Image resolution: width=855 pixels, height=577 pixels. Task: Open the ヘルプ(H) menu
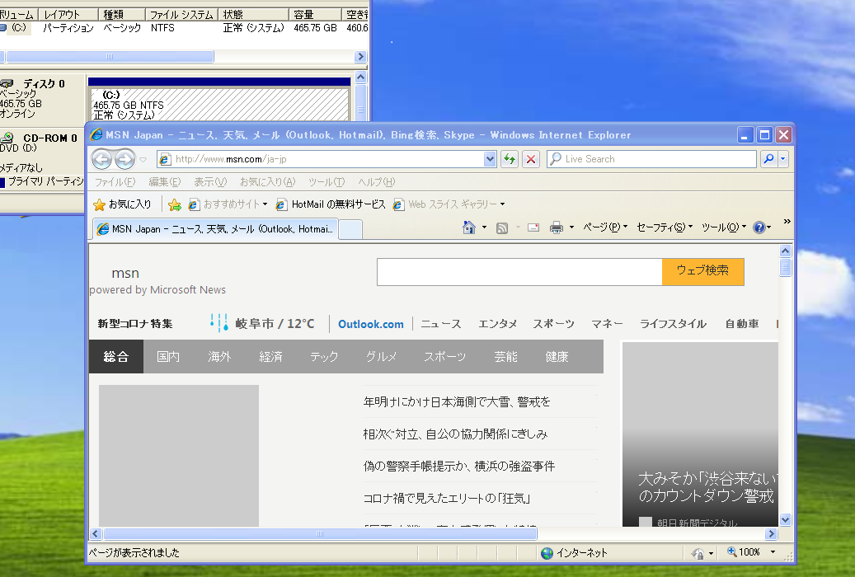pyautogui.click(x=376, y=182)
